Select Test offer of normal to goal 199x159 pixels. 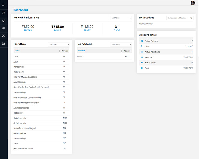[24, 128]
